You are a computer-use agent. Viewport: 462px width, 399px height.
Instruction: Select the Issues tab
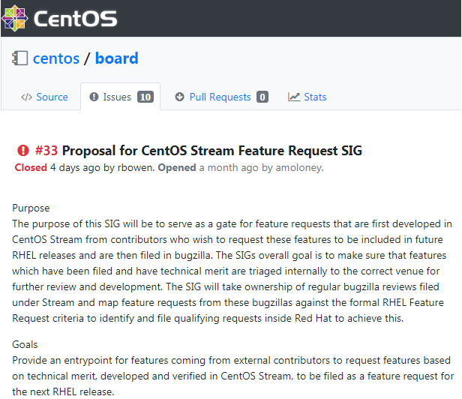[x=121, y=97]
